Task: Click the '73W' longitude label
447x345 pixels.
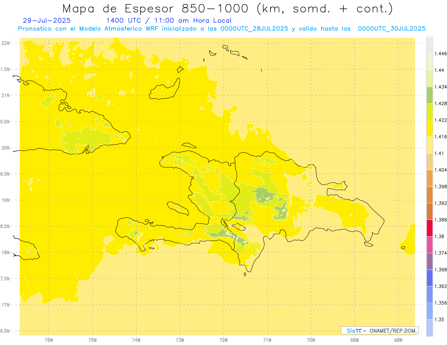Action: 180,340
